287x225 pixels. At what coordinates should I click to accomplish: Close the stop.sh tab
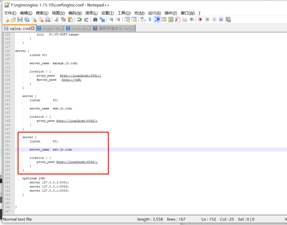point(89,28)
